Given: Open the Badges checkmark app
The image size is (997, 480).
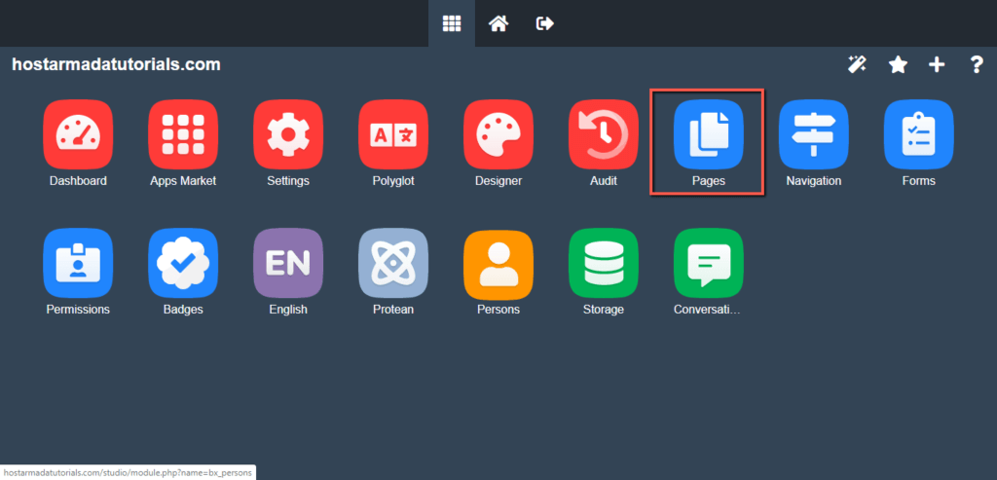Looking at the screenshot, I should (x=183, y=263).
